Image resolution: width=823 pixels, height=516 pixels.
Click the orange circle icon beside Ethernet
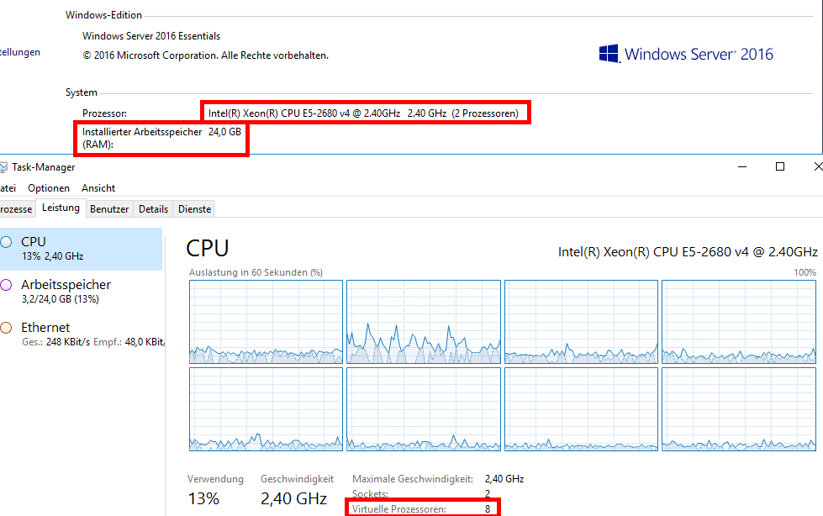7,328
